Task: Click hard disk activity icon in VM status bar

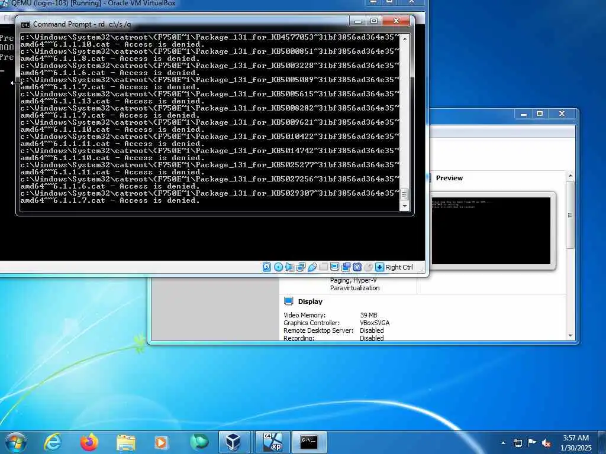Action: (x=267, y=267)
